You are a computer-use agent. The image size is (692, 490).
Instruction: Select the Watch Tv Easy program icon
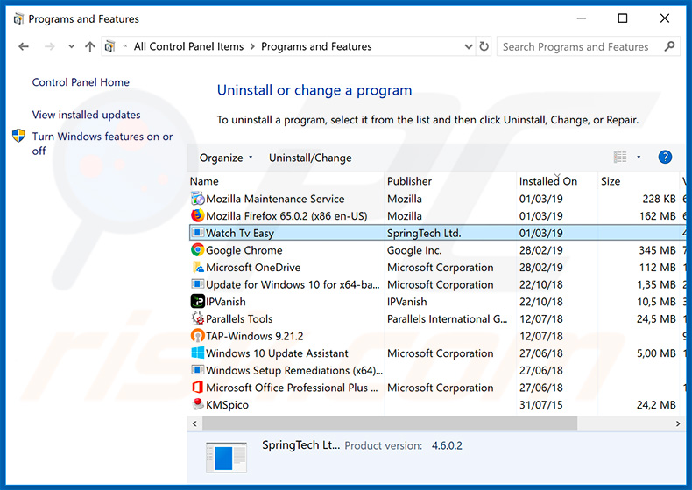(198, 233)
